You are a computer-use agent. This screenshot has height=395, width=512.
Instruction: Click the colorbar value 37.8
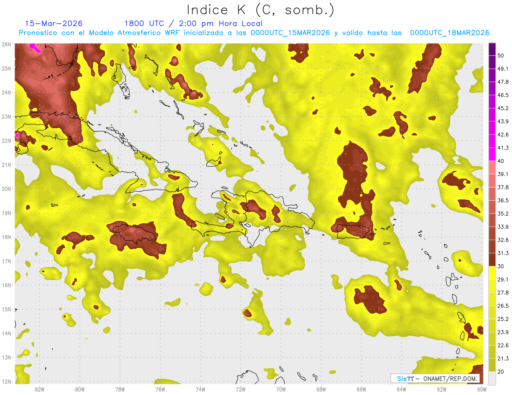pyautogui.click(x=503, y=187)
